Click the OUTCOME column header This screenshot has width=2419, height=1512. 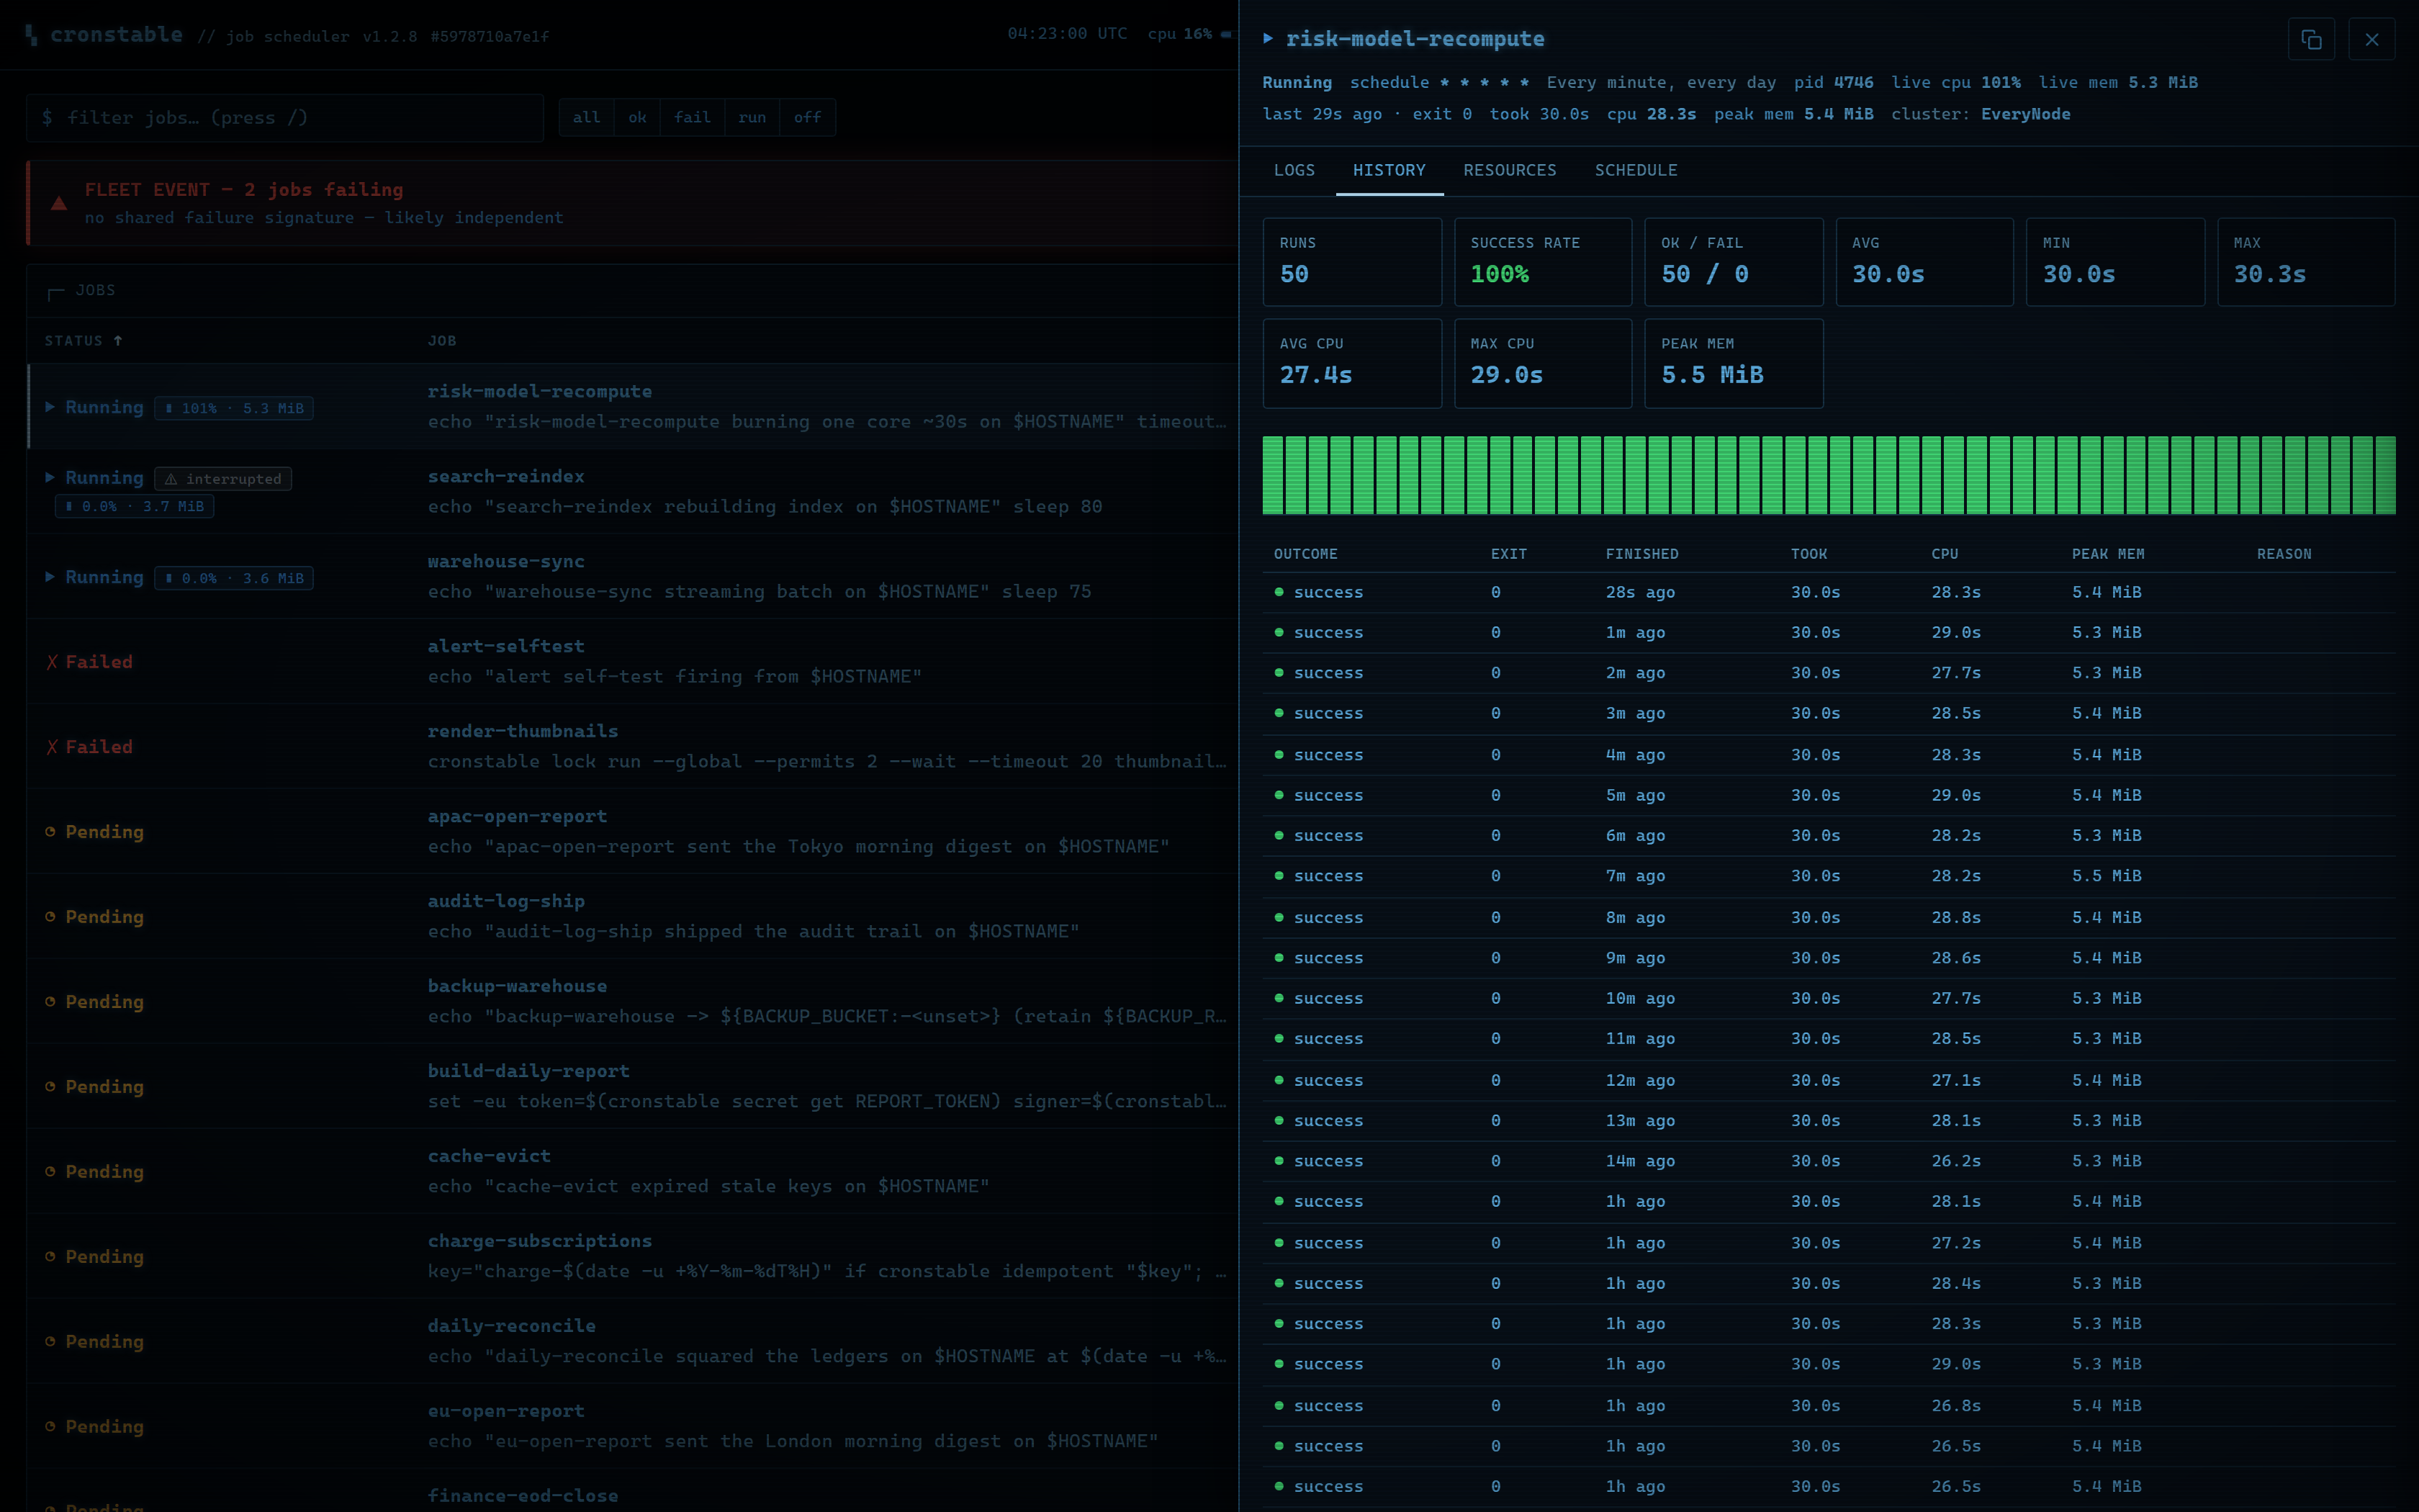tap(1305, 554)
